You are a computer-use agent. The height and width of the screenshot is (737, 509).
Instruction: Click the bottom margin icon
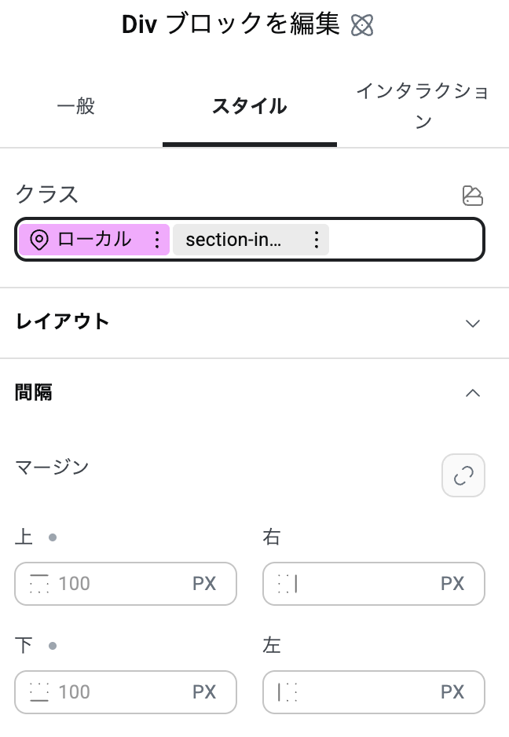click(39, 692)
